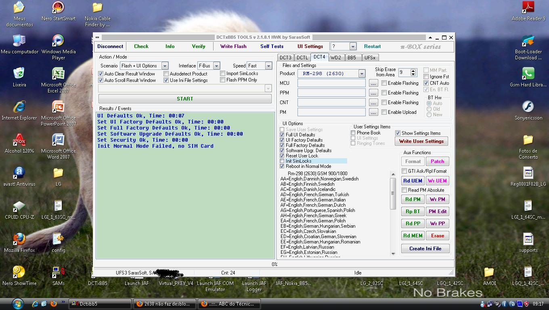Screen dimensions: 549x310
Task: Open the Scenario dropdown
Action: coord(165,66)
